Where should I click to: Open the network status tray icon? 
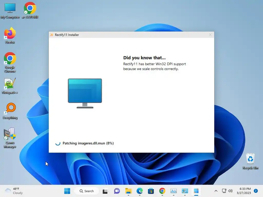pos(224,191)
